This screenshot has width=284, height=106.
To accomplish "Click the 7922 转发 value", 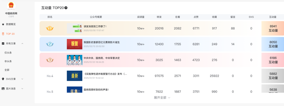I will (159, 92).
